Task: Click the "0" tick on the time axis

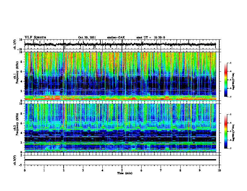Action: [25, 170]
